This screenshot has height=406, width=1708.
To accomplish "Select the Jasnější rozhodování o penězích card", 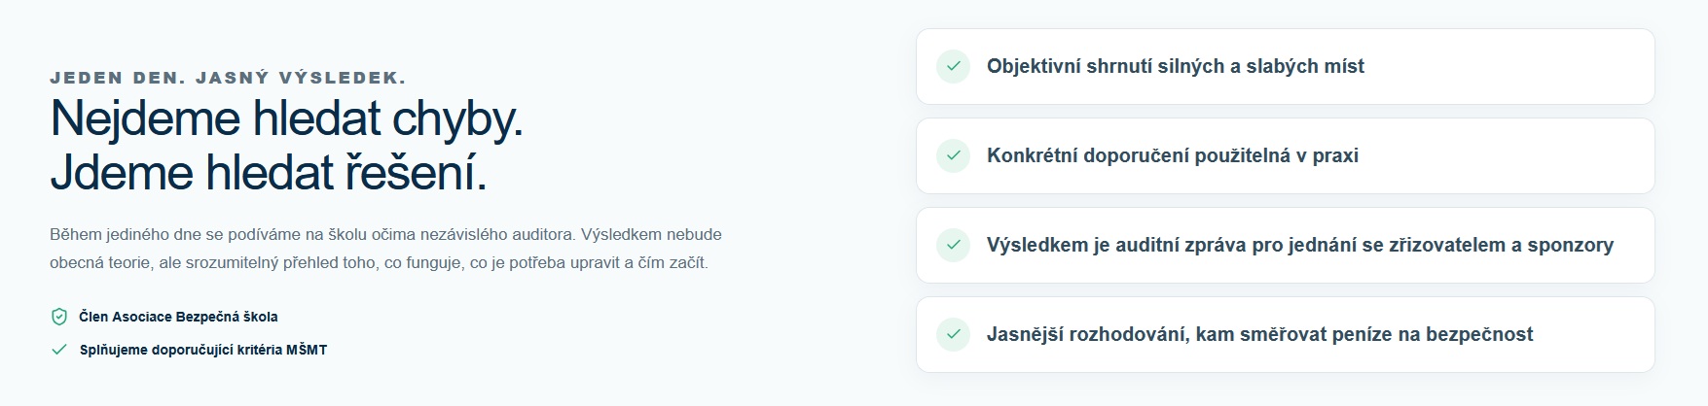I will pos(1285,334).
